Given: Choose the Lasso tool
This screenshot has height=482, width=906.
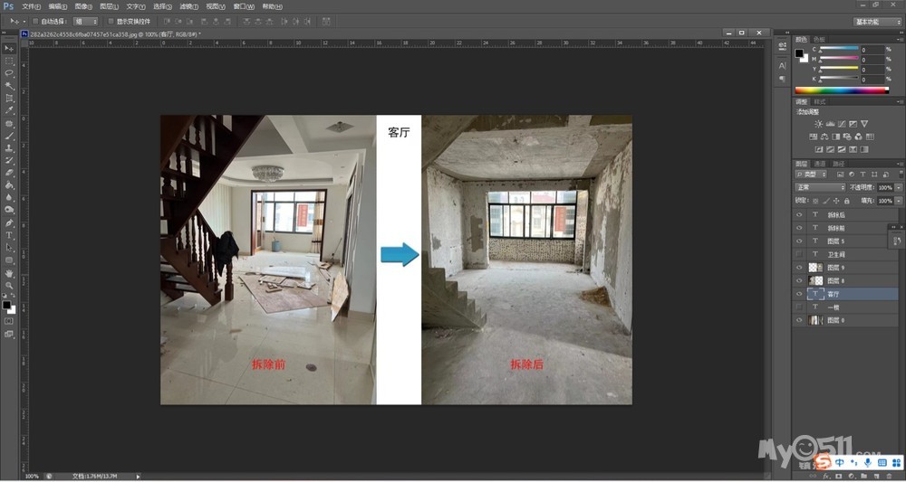Looking at the screenshot, I should click(x=9, y=72).
